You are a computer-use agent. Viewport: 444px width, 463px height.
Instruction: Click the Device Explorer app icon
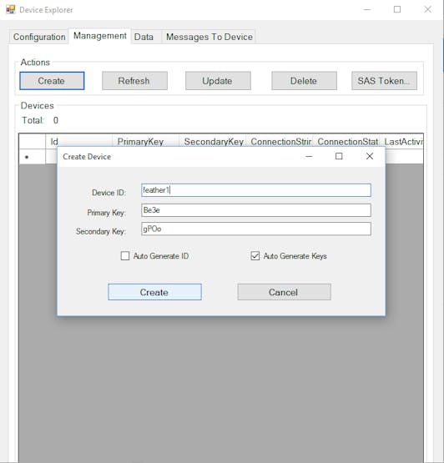tap(11, 10)
